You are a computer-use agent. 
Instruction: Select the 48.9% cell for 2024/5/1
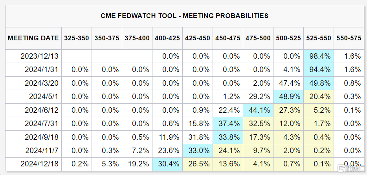(x=288, y=97)
